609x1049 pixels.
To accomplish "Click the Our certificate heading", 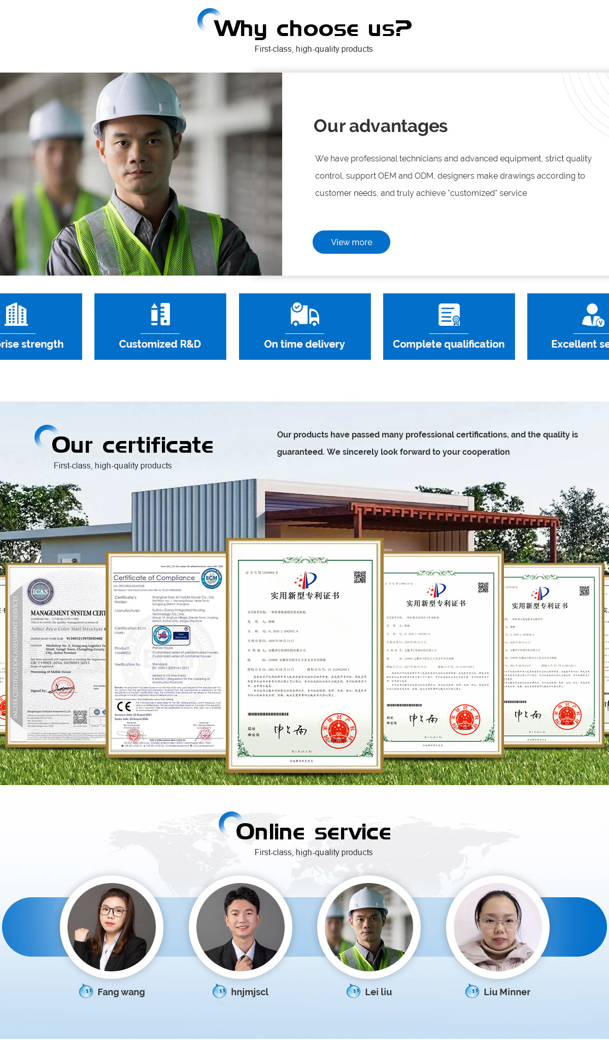I will [x=132, y=445].
